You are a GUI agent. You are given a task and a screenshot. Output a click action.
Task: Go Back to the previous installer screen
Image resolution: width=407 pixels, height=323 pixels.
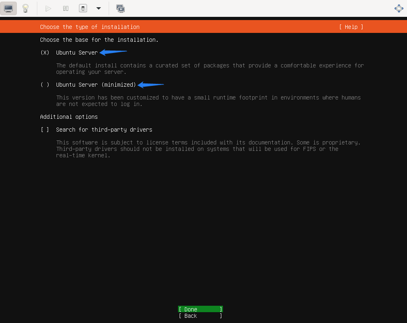pyautogui.click(x=200, y=316)
